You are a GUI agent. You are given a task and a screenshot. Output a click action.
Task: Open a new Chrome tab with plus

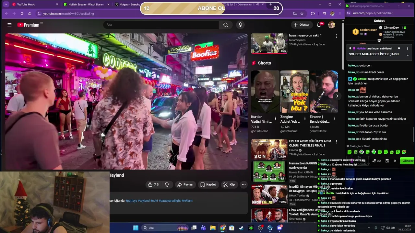270,5
